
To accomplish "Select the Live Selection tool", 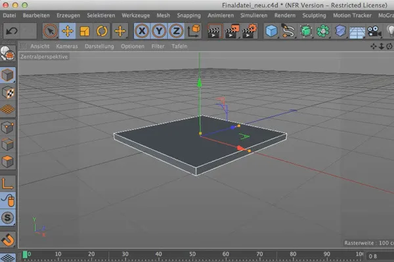I will point(51,31).
